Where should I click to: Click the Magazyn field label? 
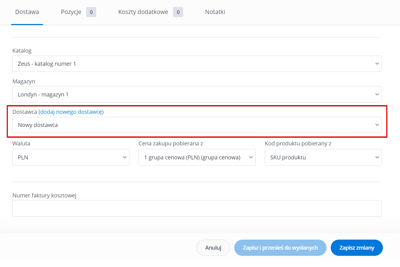pyautogui.click(x=24, y=81)
